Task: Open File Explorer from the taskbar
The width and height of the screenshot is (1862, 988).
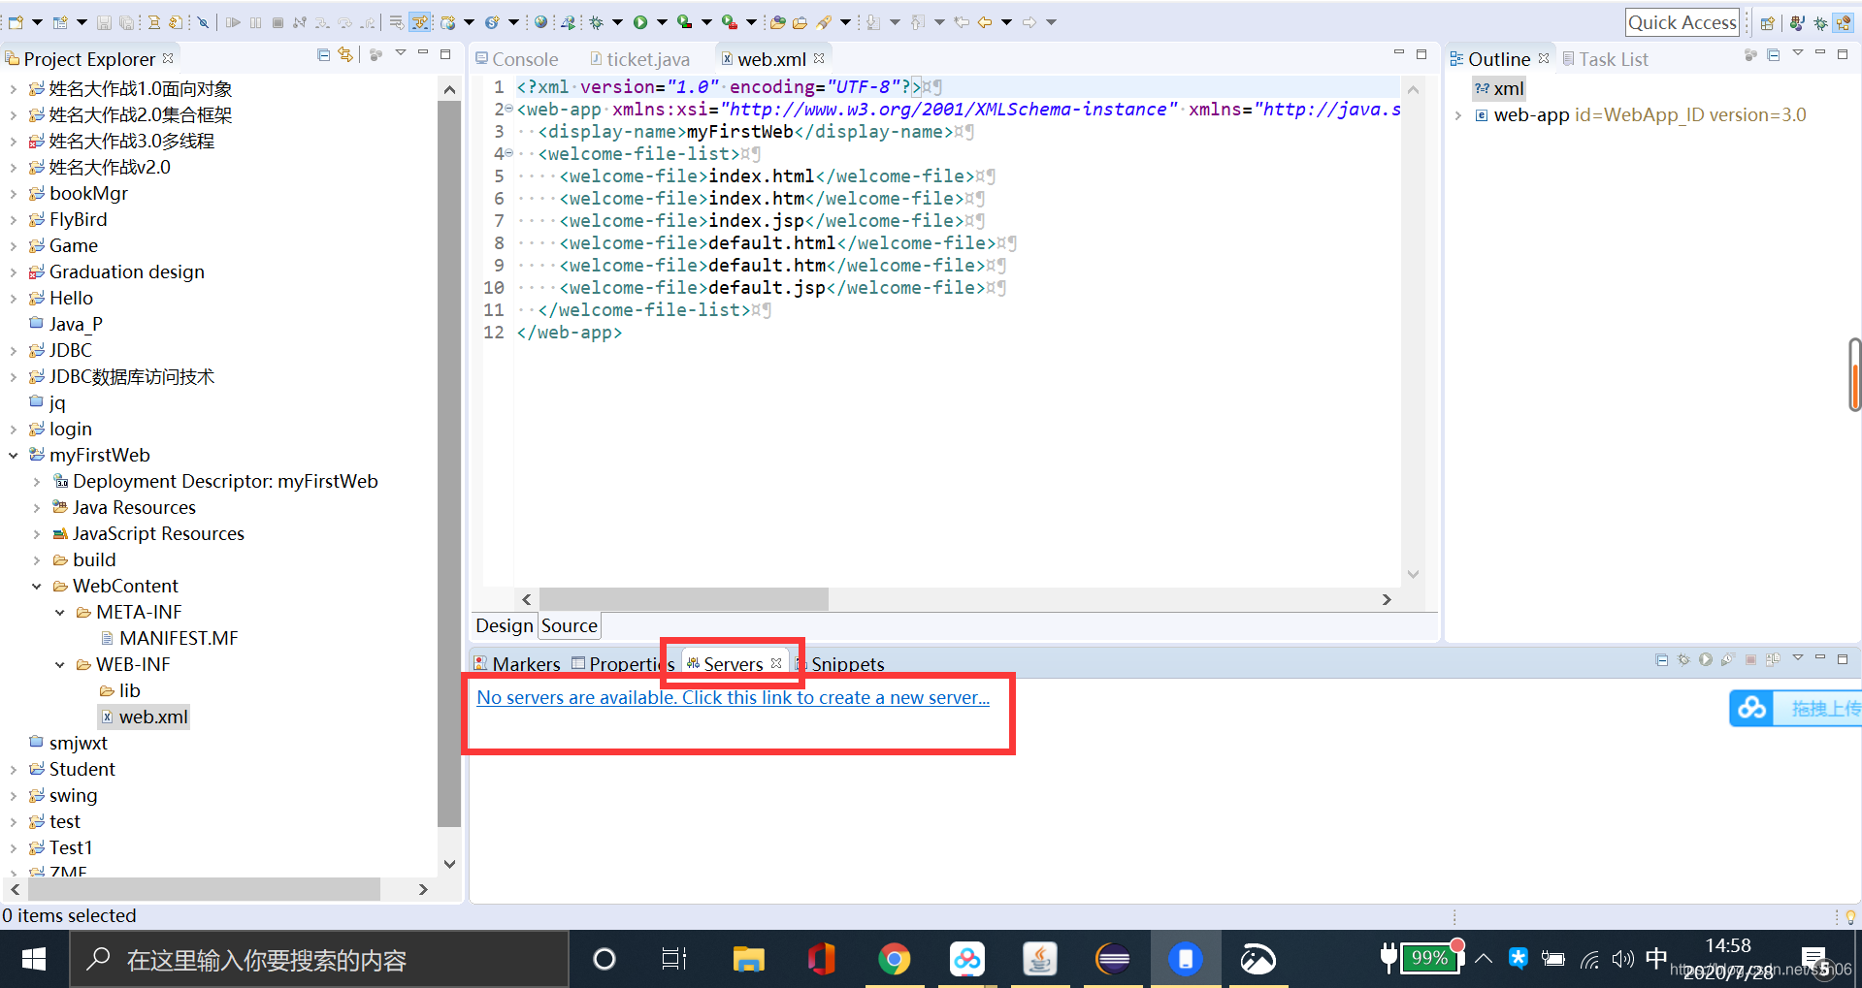Action: (748, 960)
